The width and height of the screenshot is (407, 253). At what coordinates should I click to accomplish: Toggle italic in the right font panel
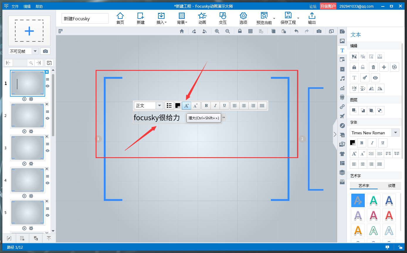click(372, 143)
